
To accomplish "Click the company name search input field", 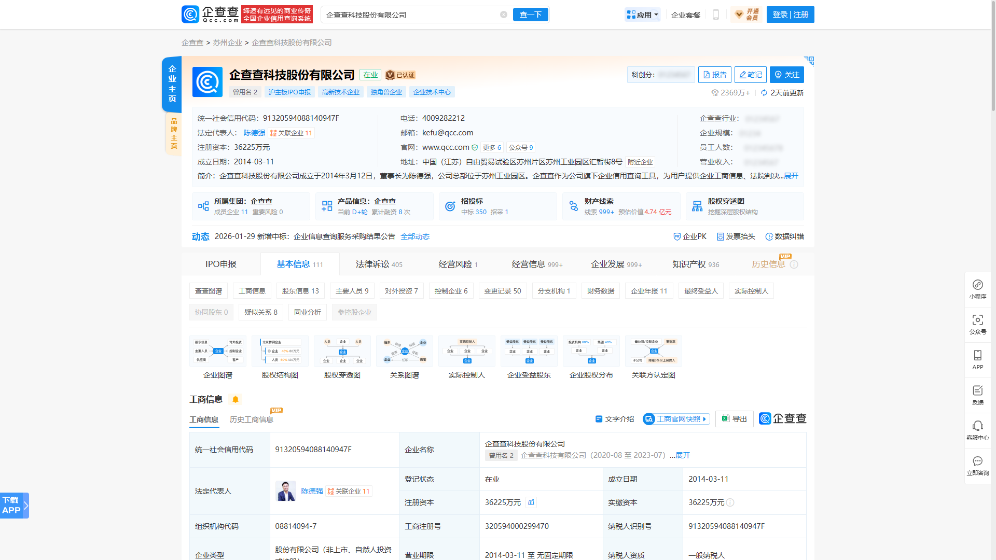I will pyautogui.click(x=410, y=15).
